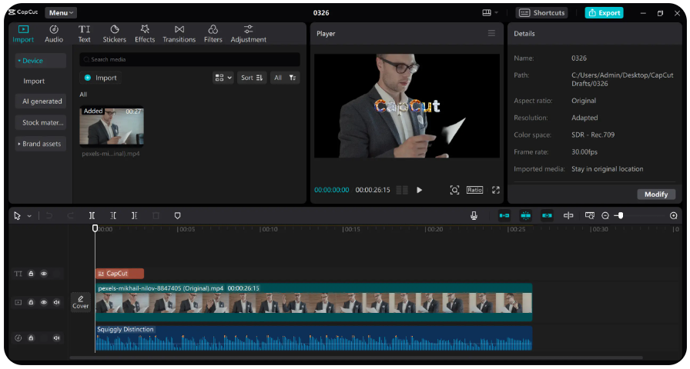Image resolution: width=690 pixels, height=369 pixels.
Task: Switch to the Text tab
Action: tap(84, 34)
